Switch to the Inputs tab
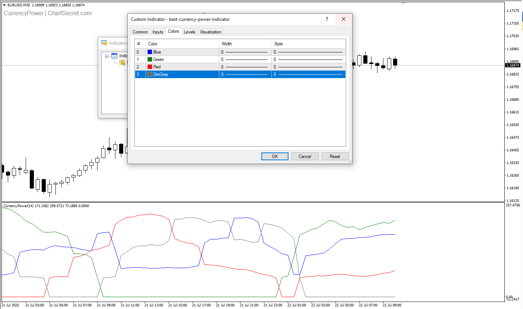Screen dimensions: 523x309 point(158,32)
